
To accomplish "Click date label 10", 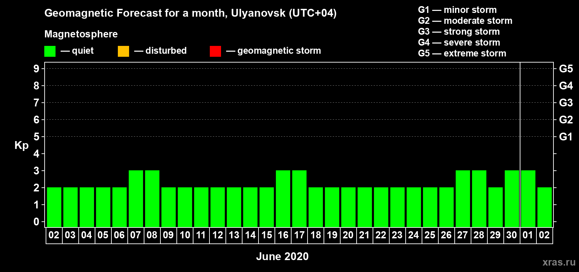I will (185, 235).
